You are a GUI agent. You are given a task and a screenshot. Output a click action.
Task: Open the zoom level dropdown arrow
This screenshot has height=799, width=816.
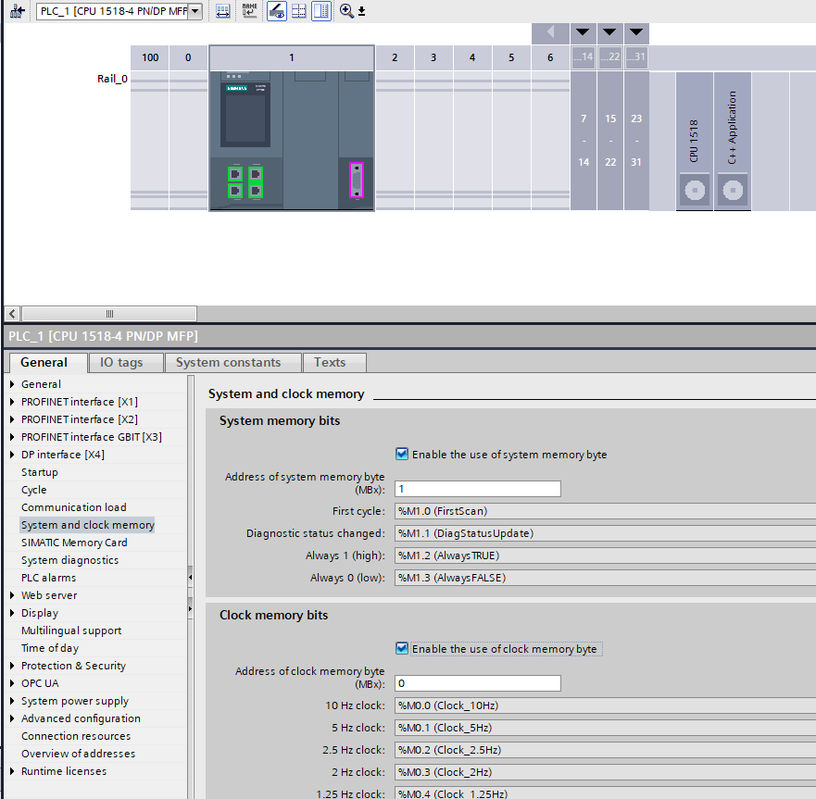361,11
